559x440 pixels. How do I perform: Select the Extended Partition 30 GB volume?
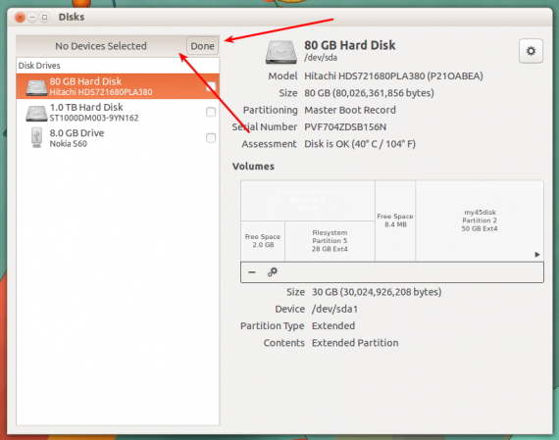[x=308, y=201]
